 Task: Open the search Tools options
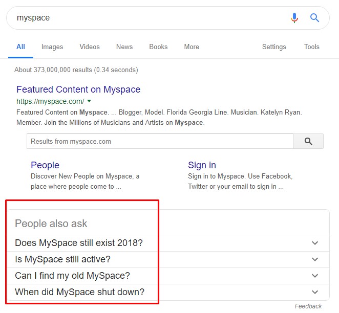(311, 47)
